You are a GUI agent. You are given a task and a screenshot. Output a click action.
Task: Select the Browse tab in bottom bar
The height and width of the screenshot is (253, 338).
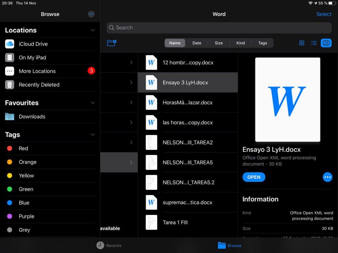(230, 245)
